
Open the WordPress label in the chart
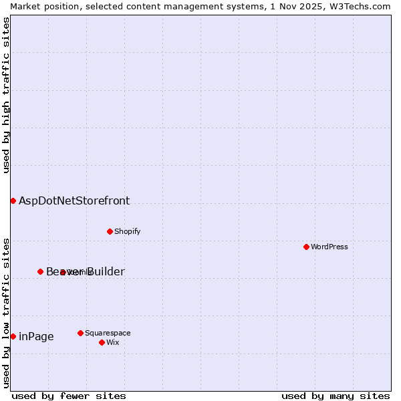tap(329, 247)
